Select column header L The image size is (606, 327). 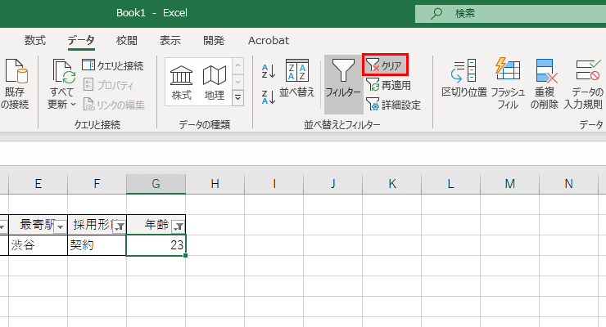coord(450,184)
